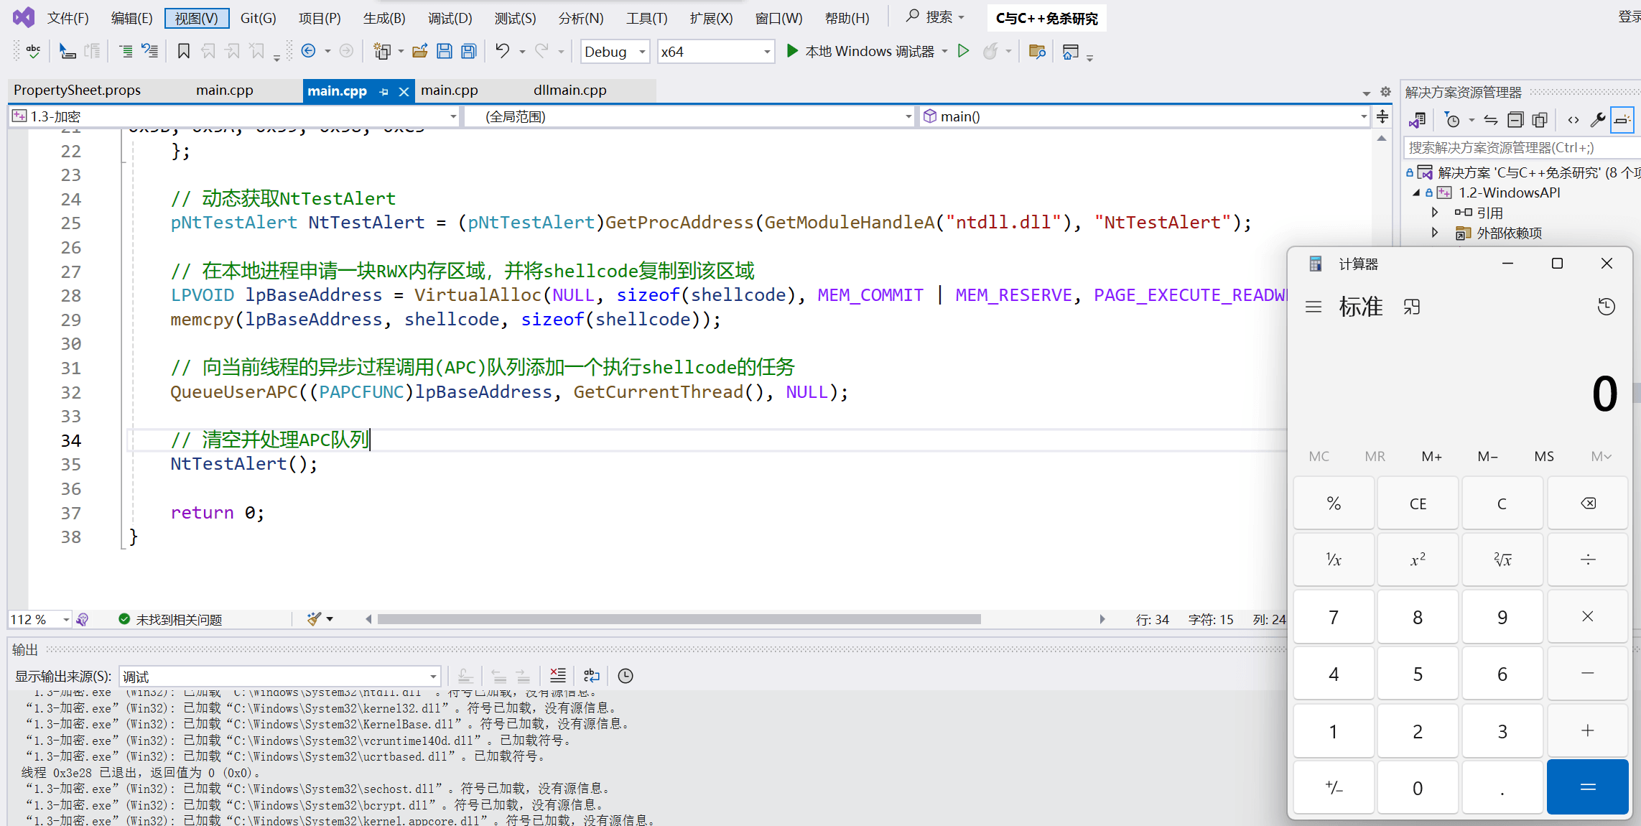Clear all output with the red X icon
This screenshot has height=826, width=1641.
click(557, 675)
